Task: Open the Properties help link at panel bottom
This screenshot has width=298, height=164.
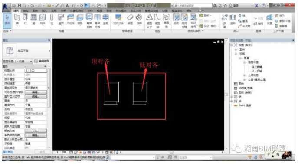Action: tap(8, 152)
